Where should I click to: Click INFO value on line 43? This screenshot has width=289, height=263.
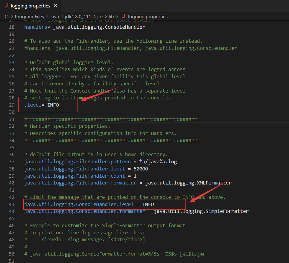tap(148, 204)
